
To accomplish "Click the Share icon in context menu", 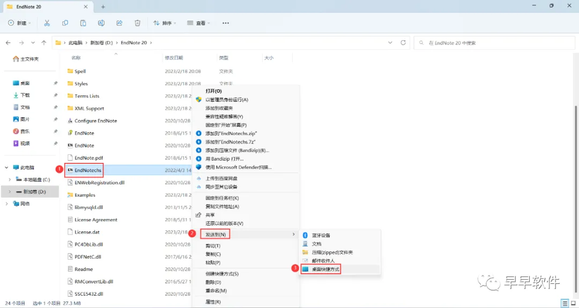I will [x=199, y=215].
